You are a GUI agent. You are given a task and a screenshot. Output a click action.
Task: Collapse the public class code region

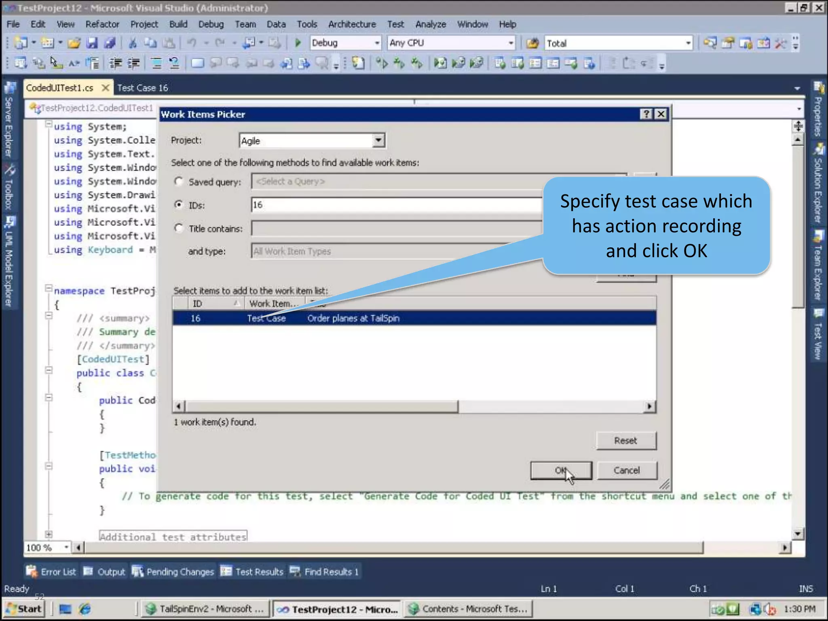[x=49, y=370]
